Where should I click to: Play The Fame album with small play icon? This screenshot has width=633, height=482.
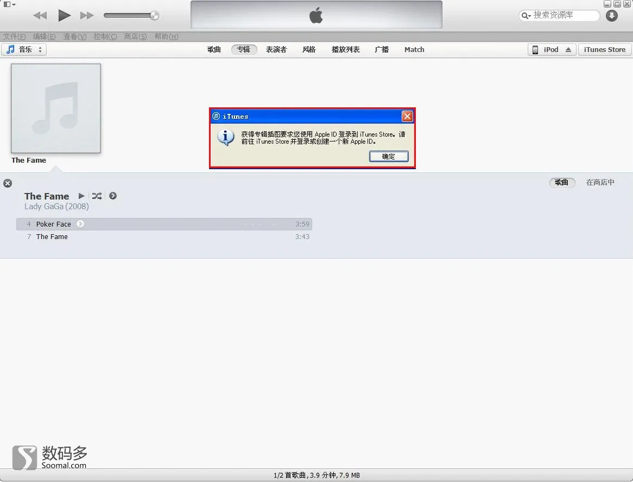click(x=81, y=196)
